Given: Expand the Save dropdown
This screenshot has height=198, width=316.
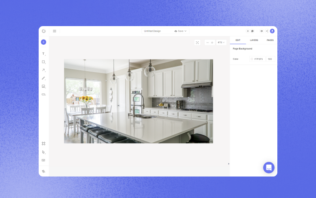Looking at the screenshot, I should click(181, 31).
